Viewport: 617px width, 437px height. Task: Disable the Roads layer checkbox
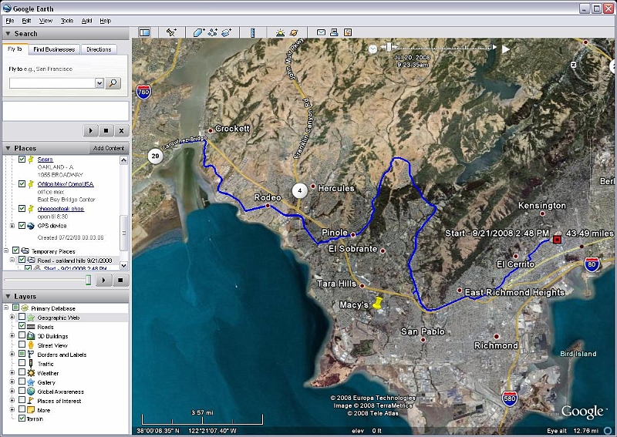tap(22, 326)
